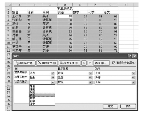Click the Add Condition (添加条件) button
This screenshot has width=146, height=113.
pos(25,63)
